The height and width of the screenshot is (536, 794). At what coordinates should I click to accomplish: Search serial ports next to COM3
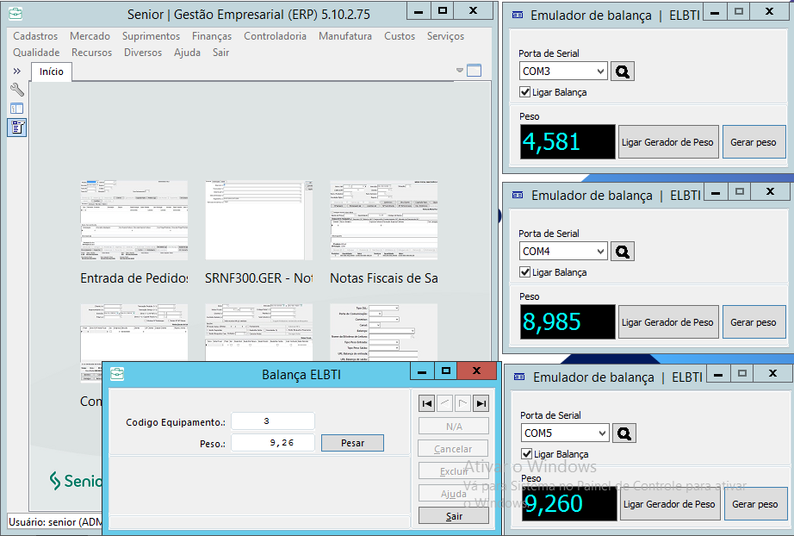click(x=623, y=72)
